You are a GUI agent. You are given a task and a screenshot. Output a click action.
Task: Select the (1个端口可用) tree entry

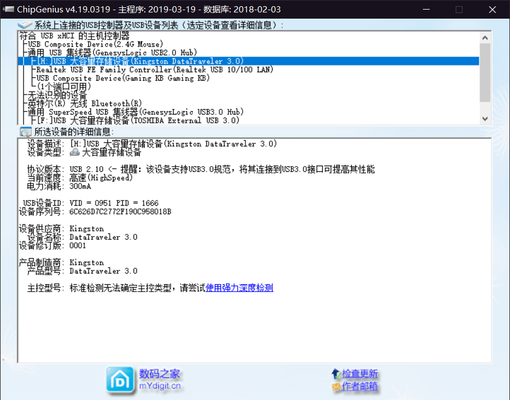click(64, 86)
